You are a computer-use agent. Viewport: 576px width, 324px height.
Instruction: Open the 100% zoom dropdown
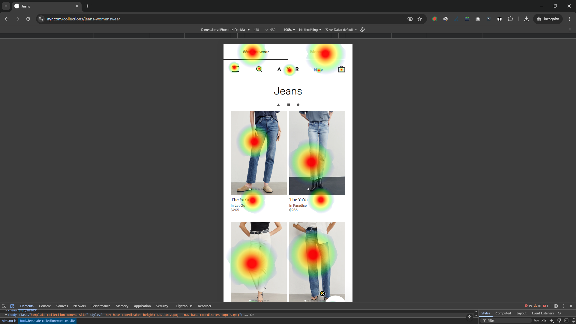289,30
